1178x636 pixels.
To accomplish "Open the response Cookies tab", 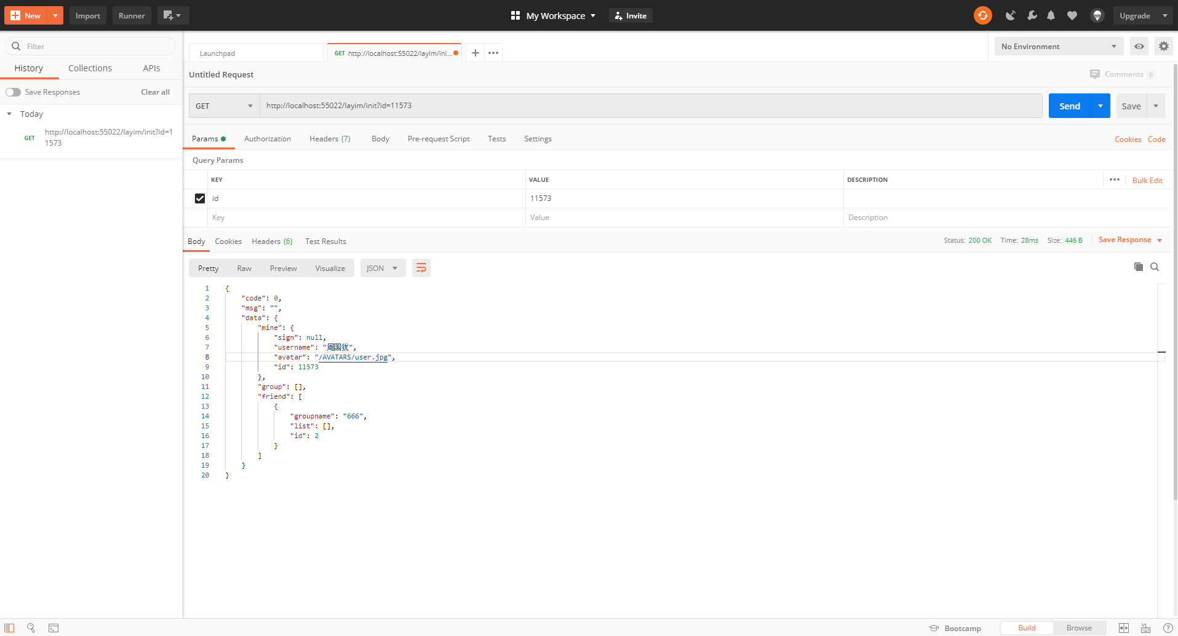I will (228, 241).
